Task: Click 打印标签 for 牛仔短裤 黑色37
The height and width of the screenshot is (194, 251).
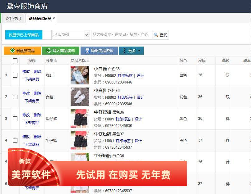Action: pos(123,141)
